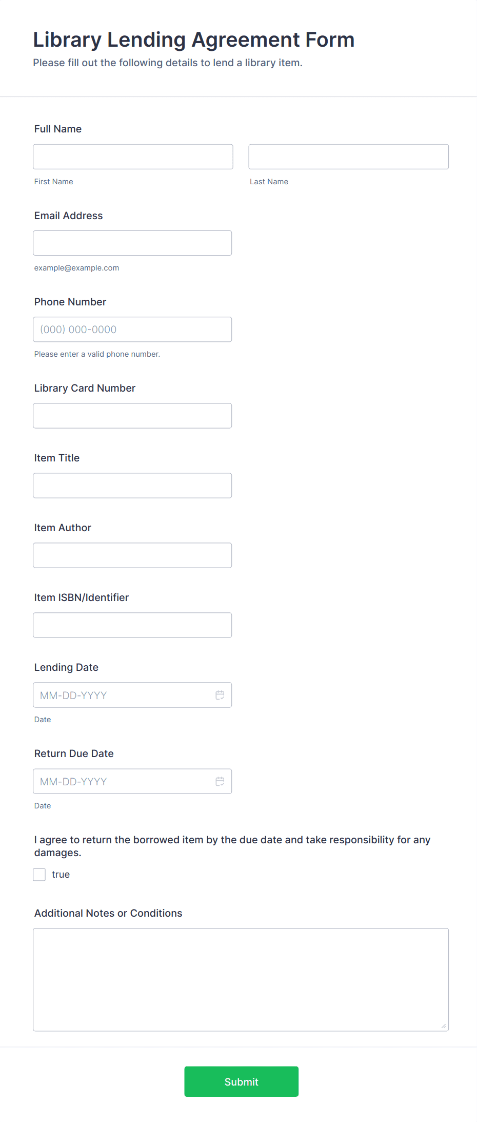Click inside the Additional Notes text area
This screenshot has height=1122, width=477.
point(241,979)
